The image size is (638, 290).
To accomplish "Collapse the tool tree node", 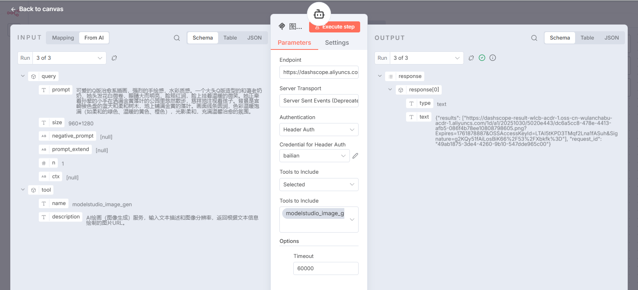I will coord(23,190).
